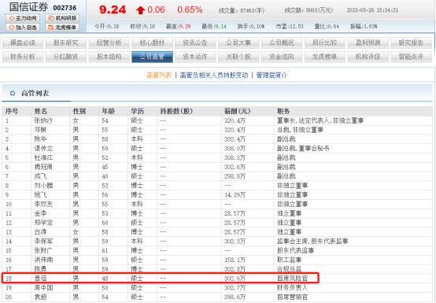
Task: Select name 刘小腊 in row 8
Action: (x=43, y=186)
